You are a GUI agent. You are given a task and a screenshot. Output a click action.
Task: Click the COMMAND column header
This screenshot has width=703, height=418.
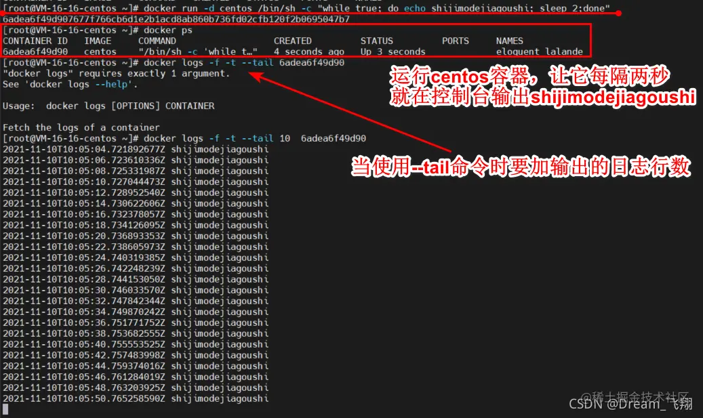[x=157, y=41]
